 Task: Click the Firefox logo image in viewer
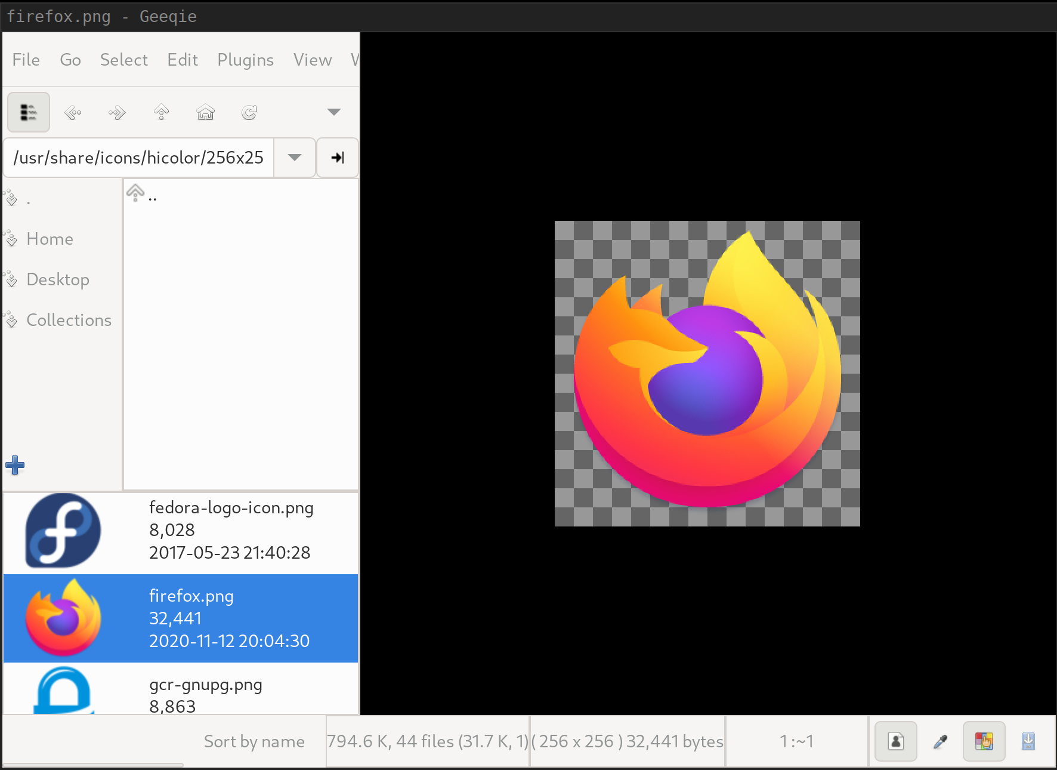click(x=707, y=374)
